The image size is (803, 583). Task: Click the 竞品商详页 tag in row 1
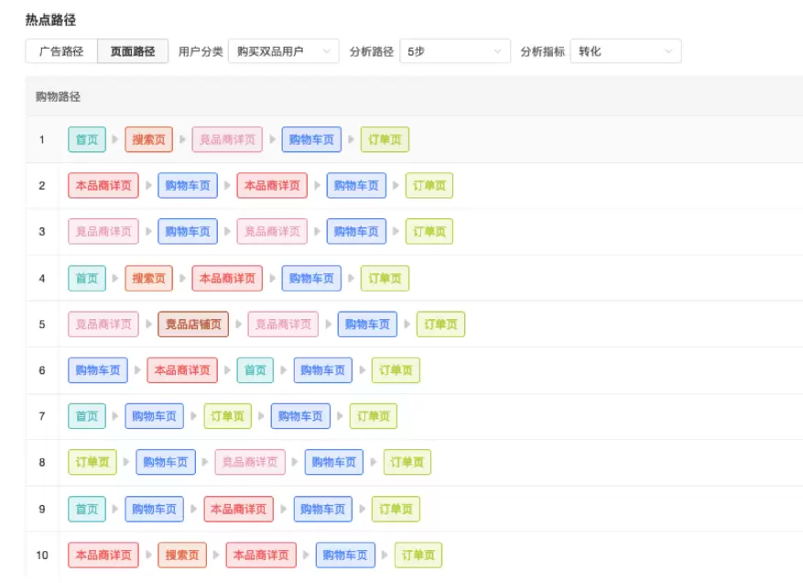tap(227, 139)
